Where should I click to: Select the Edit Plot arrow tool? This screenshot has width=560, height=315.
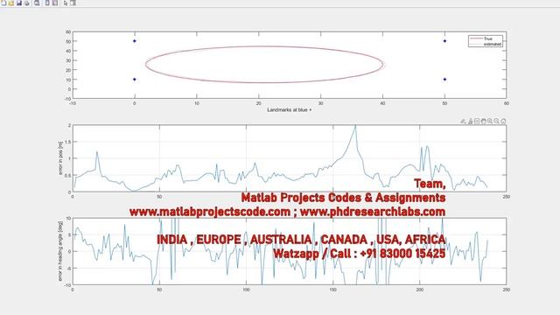66,3
